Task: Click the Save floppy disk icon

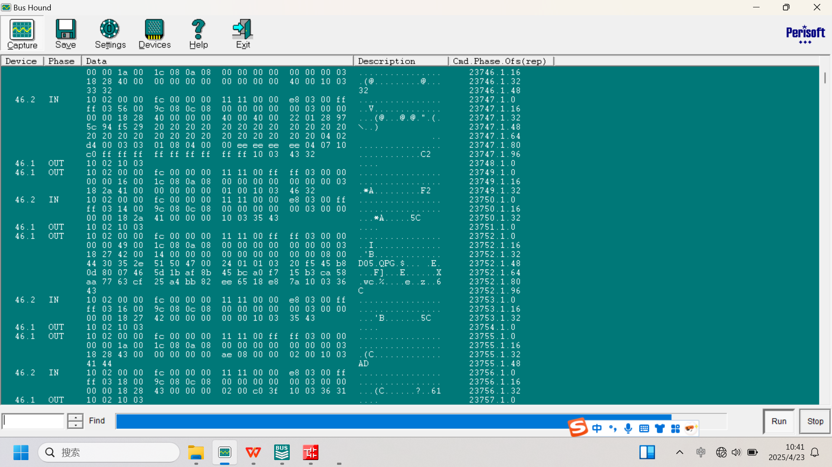Action: [66, 33]
